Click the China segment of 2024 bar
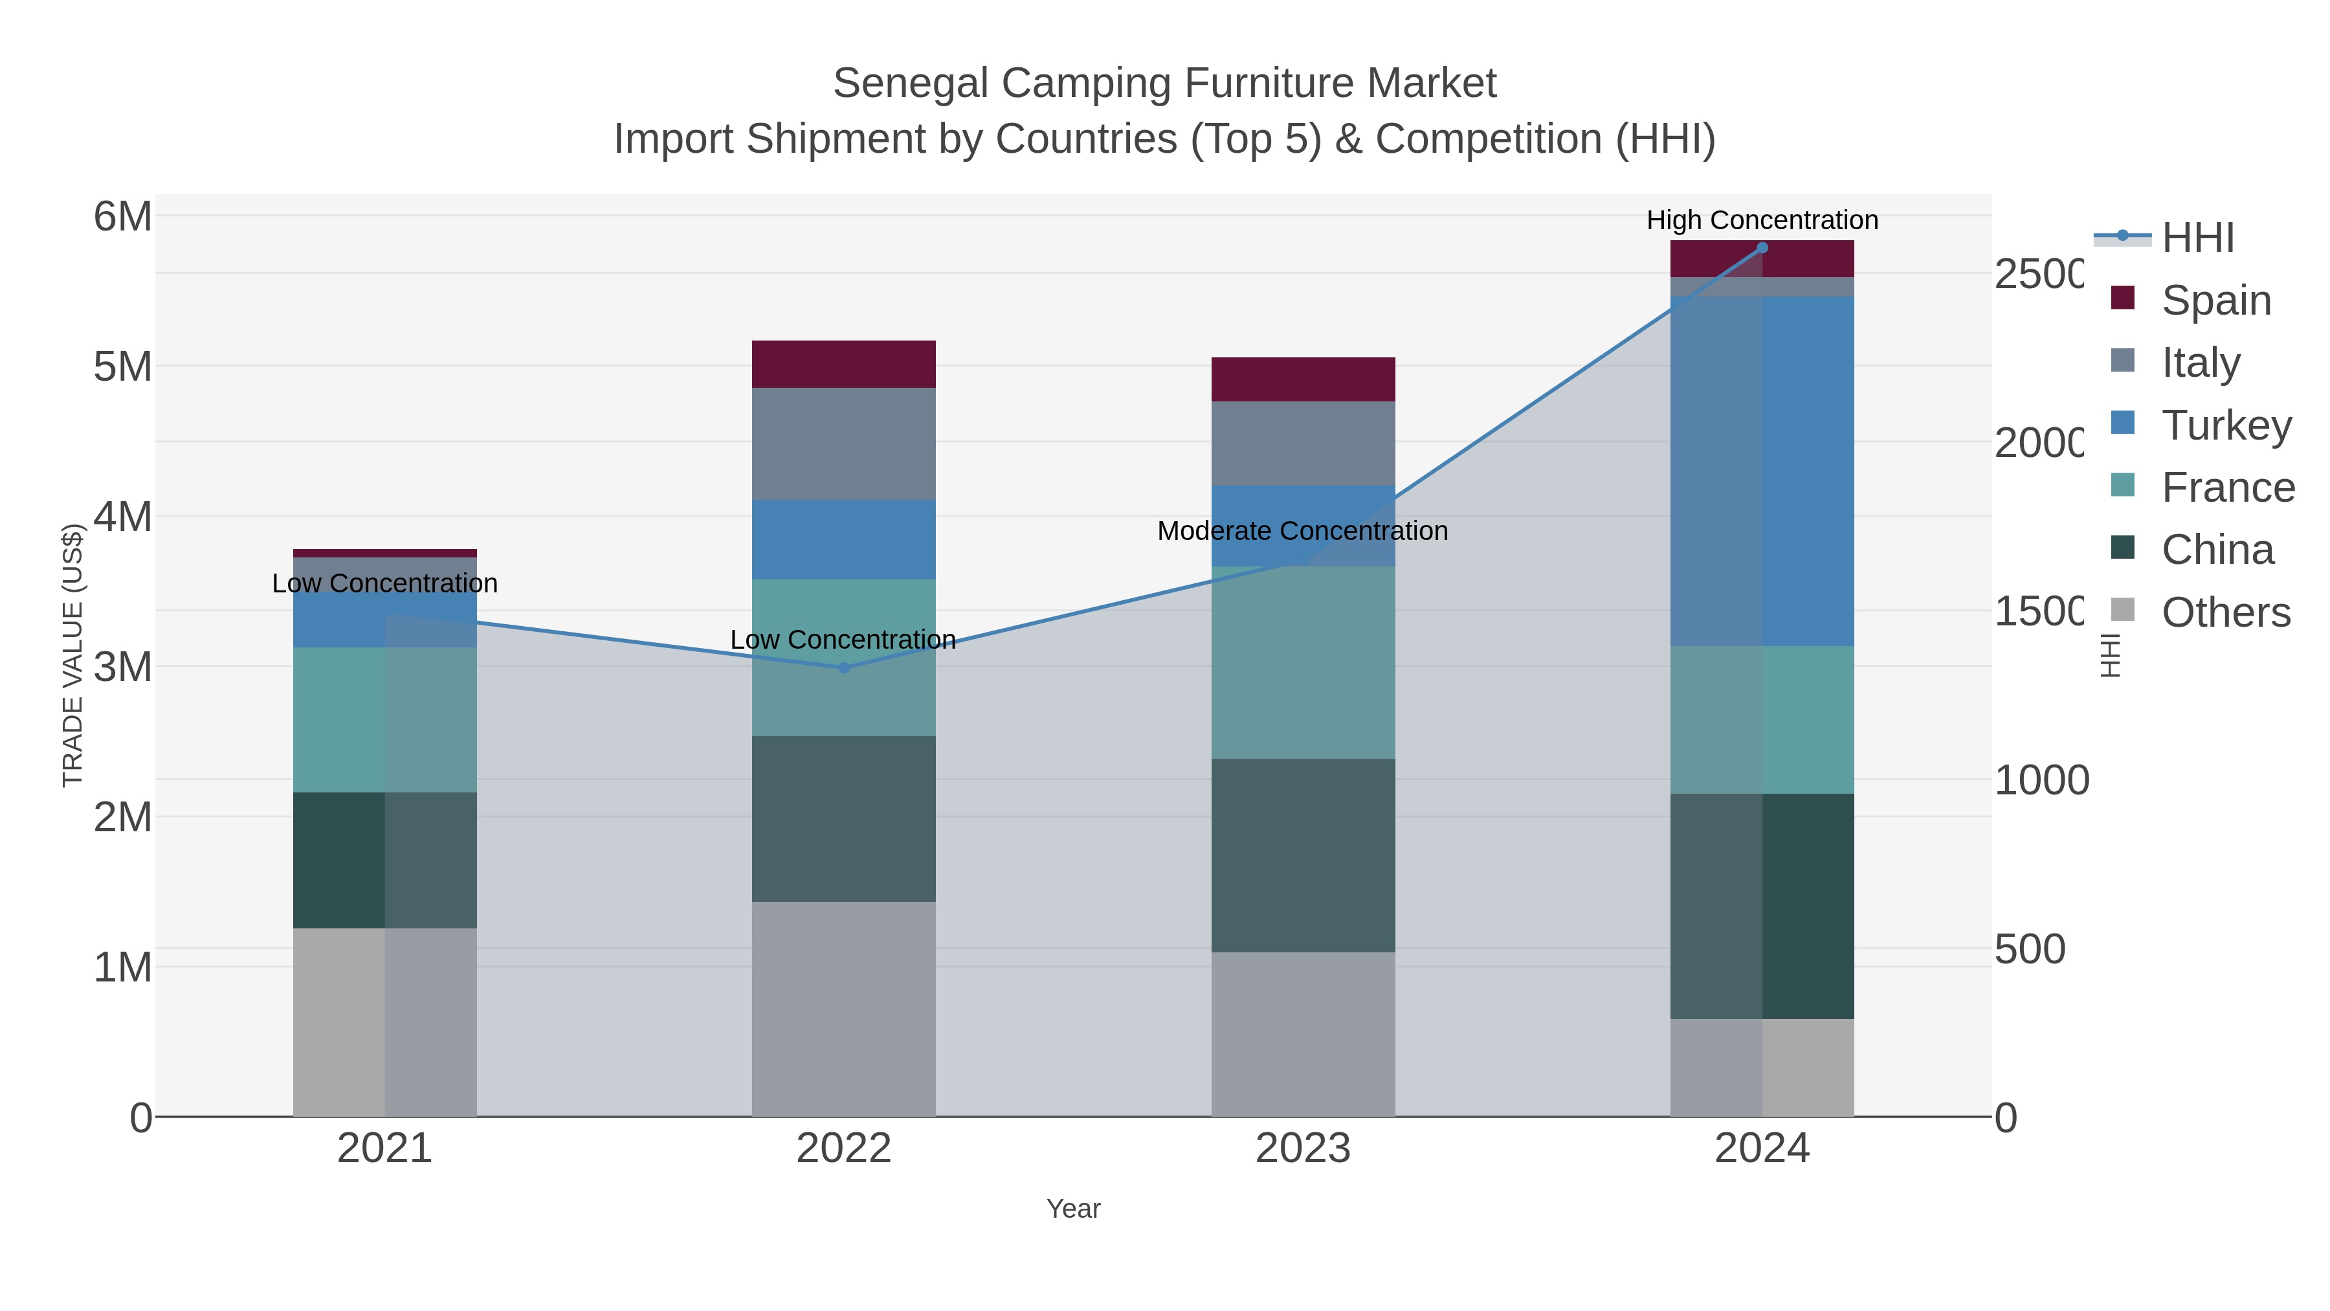Viewport: 2330px width, 1311px height. click(x=1762, y=906)
